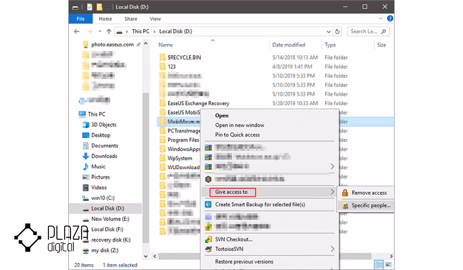Open the Customize Quick Access Toolbar dropdown
463x270 pixels.
pos(107,7)
